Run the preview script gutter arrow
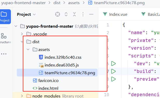This screenshot has height=98, width=160. tap(113, 79)
